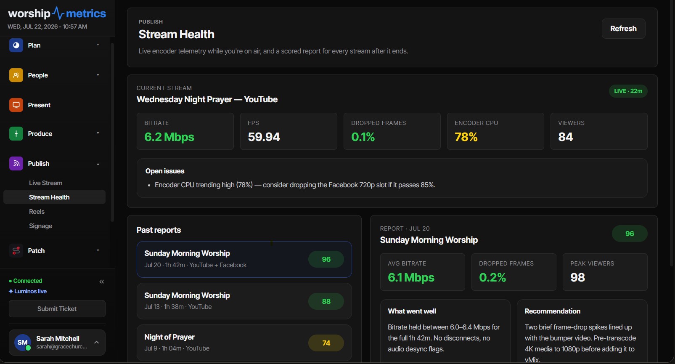The image size is (675, 364).
Task: Click the 96 score badge in report header
Action: (630, 234)
